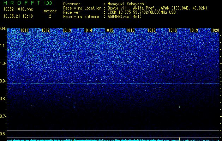
Task: Click the kHz axis unit label
Action: [x=3, y=29]
